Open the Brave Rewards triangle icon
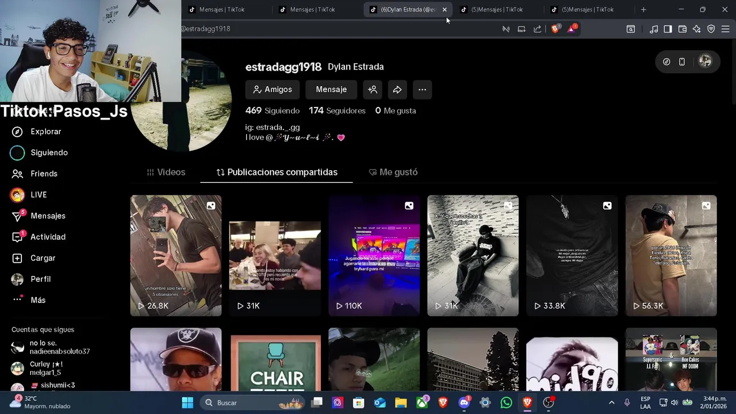The image size is (736, 414). pyautogui.click(x=572, y=29)
